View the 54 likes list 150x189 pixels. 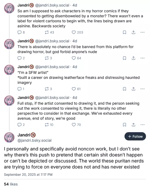[11, 184]
